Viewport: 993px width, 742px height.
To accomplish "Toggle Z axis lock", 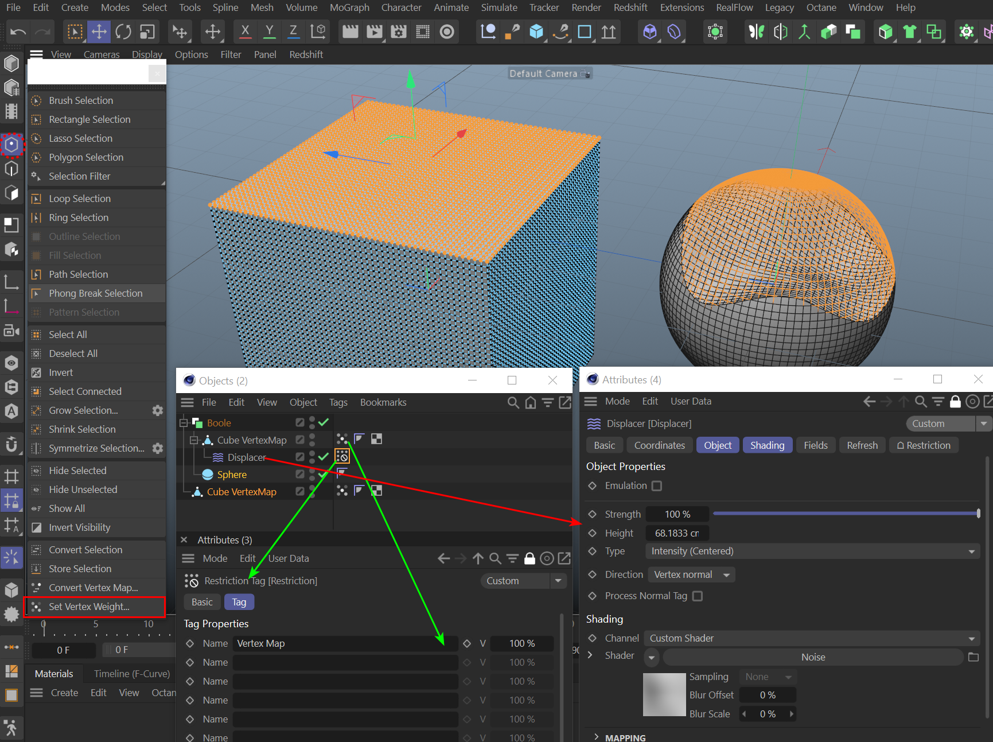I will pos(293,32).
